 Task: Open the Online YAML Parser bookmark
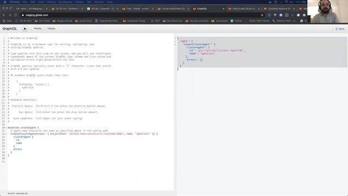pos(259,21)
